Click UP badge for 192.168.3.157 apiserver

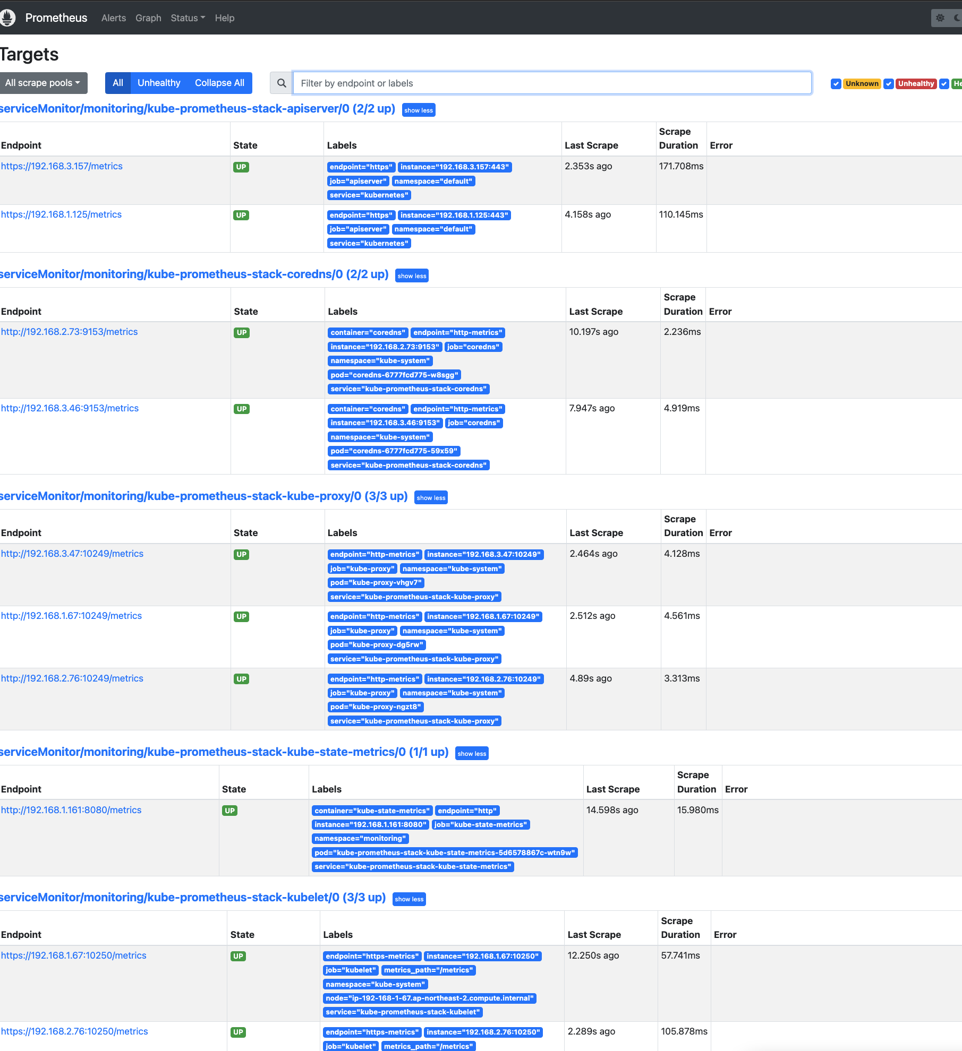(x=241, y=167)
